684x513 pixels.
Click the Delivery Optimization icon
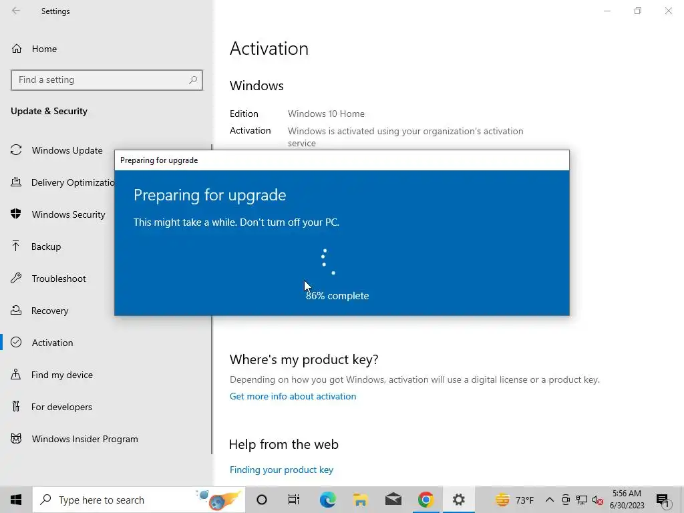[x=16, y=182]
